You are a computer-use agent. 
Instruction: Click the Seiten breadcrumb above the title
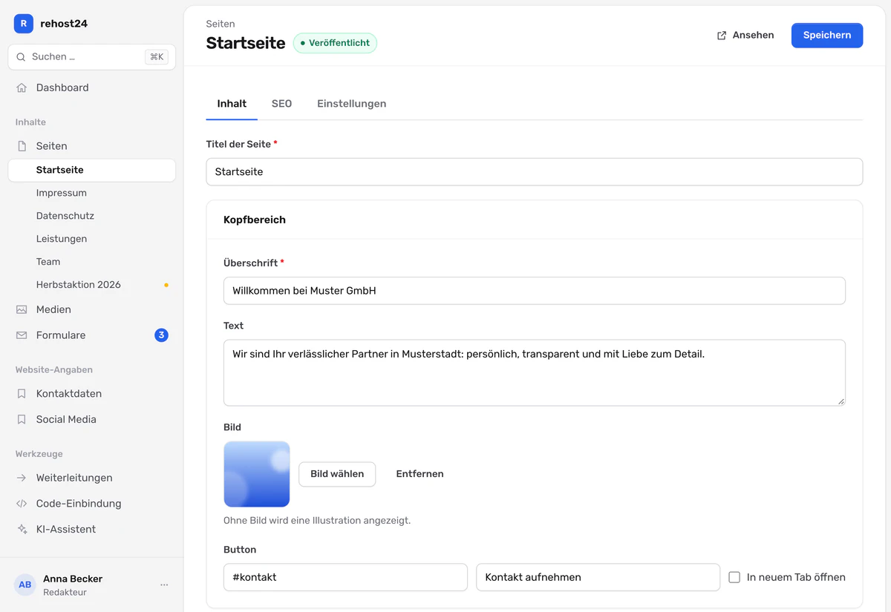coord(221,24)
